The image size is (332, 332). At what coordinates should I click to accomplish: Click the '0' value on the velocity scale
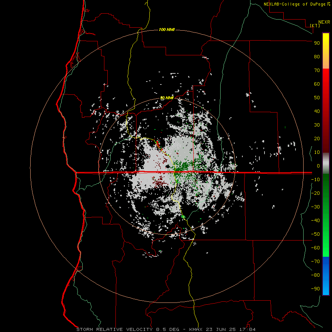[x=318, y=166]
